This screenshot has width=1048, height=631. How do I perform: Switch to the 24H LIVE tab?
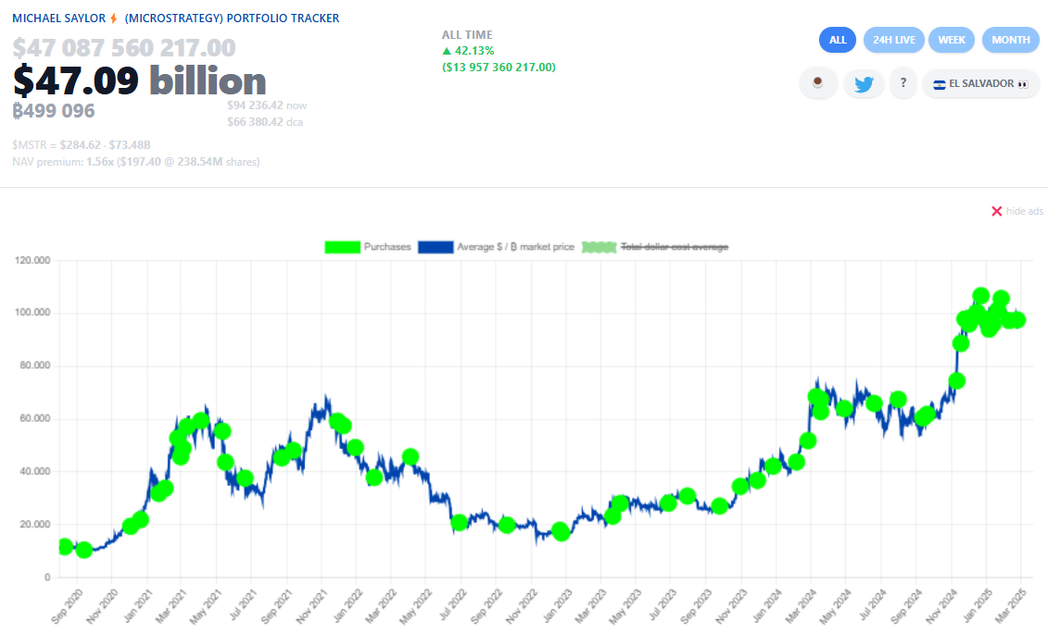click(x=893, y=40)
